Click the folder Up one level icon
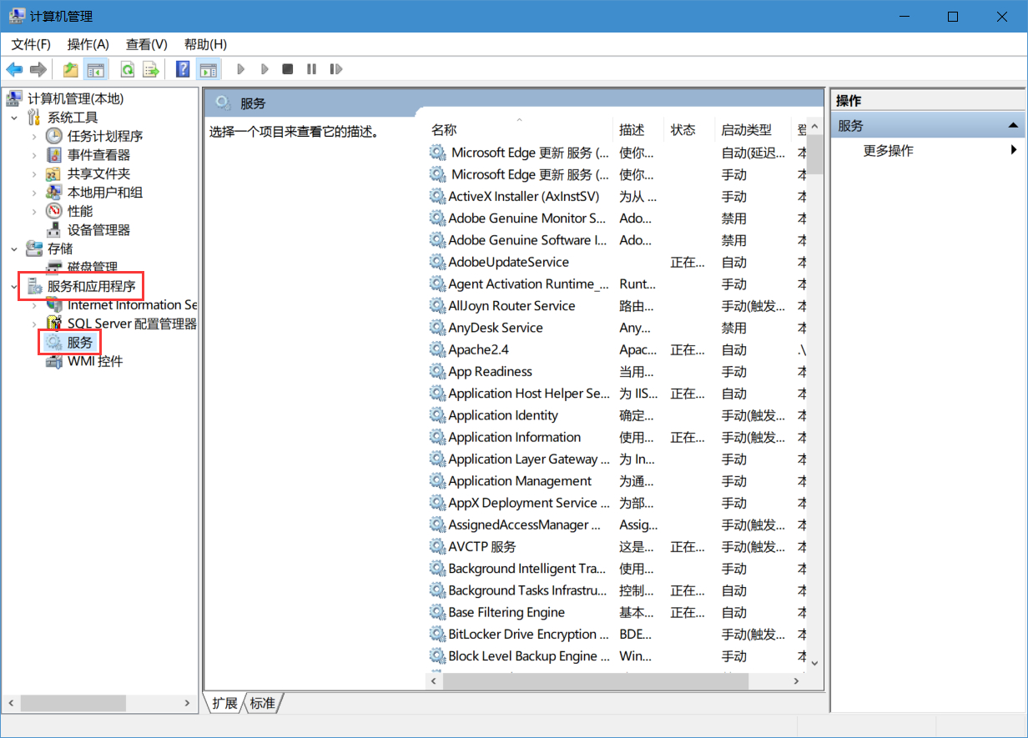 (71, 69)
